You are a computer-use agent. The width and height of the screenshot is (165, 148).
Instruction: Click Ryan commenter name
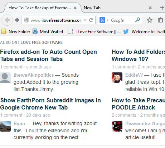(19, 123)
